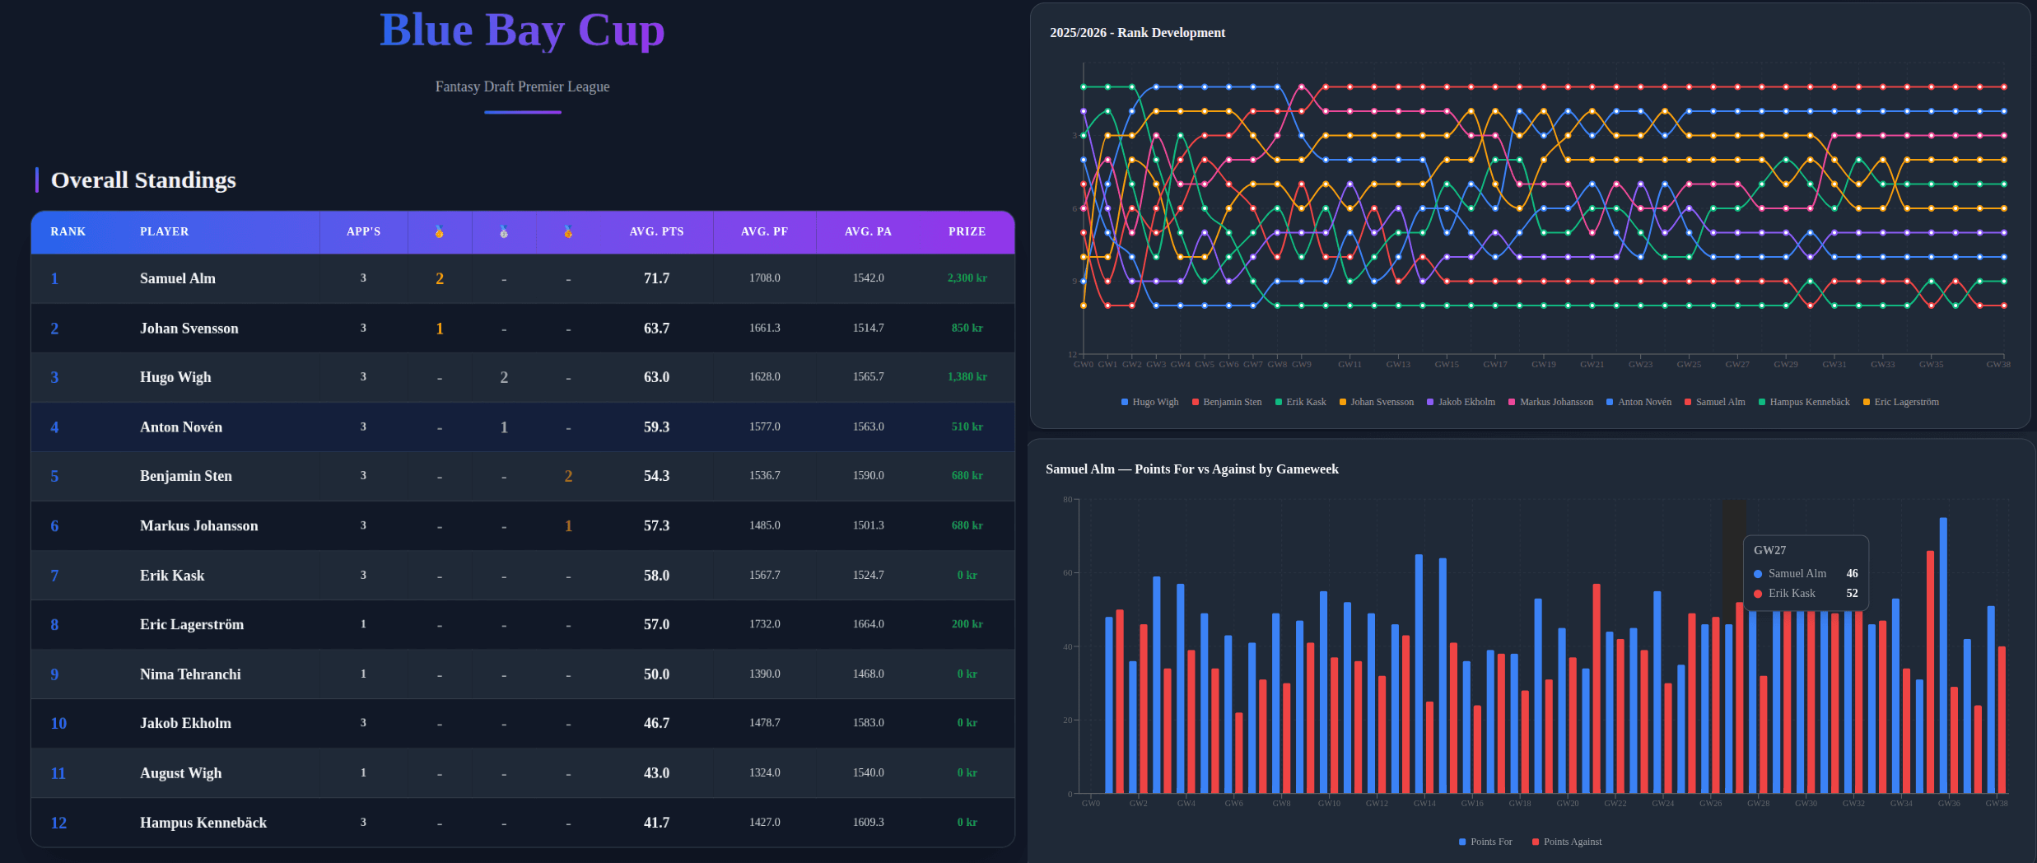Click the Blue Bay Cup title
Screen dimensions: 2037x863
(522, 30)
